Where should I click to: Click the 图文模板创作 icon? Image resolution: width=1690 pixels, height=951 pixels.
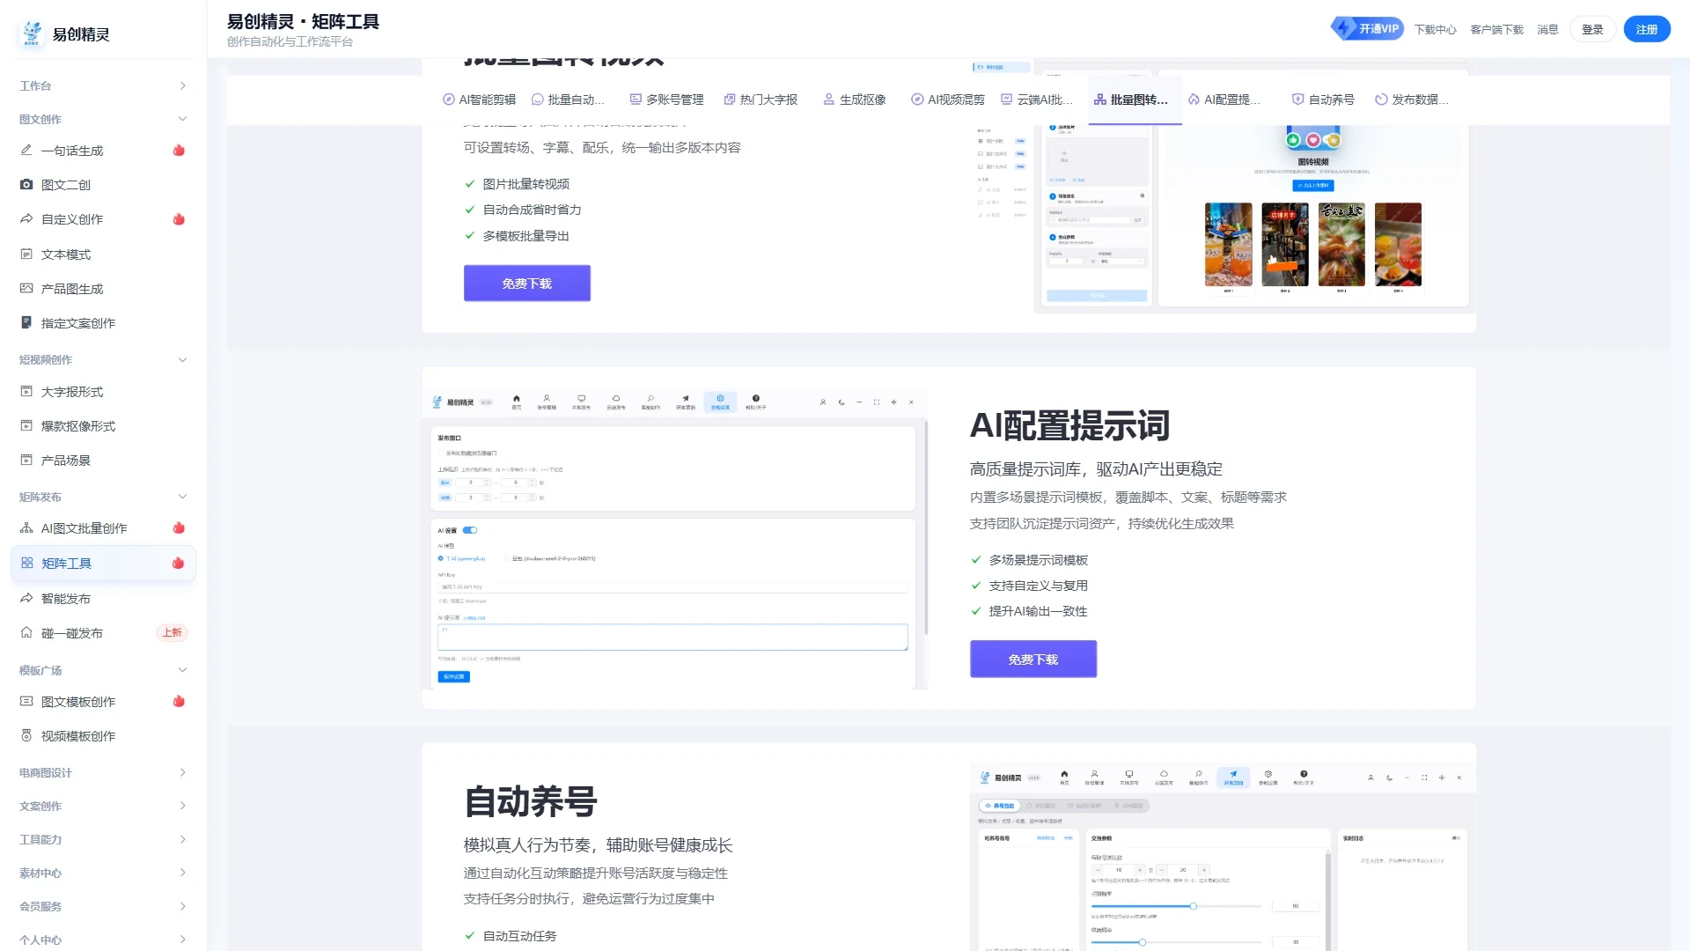pos(26,702)
